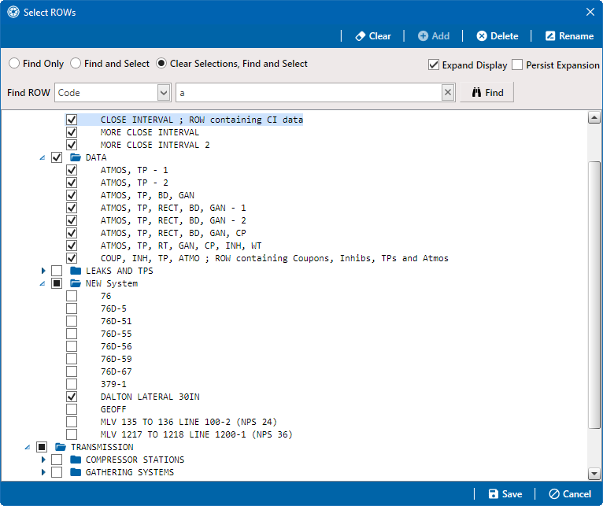Expand the COMPRESSOR STATIONS node
The width and height of the screenshot is (603, 506).
(43, 460)
